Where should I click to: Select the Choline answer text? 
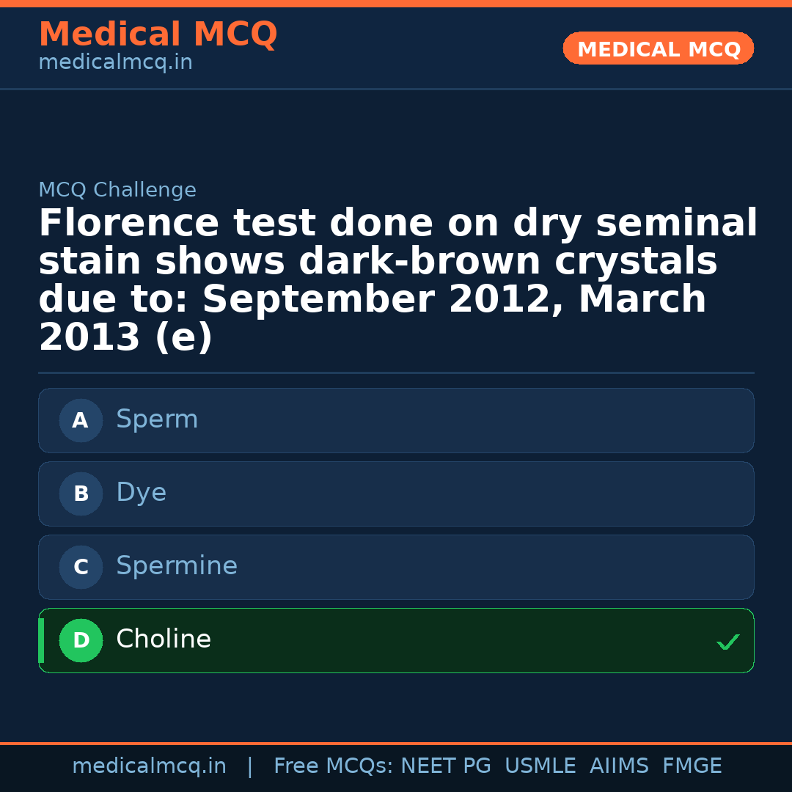tap(164, 640)
